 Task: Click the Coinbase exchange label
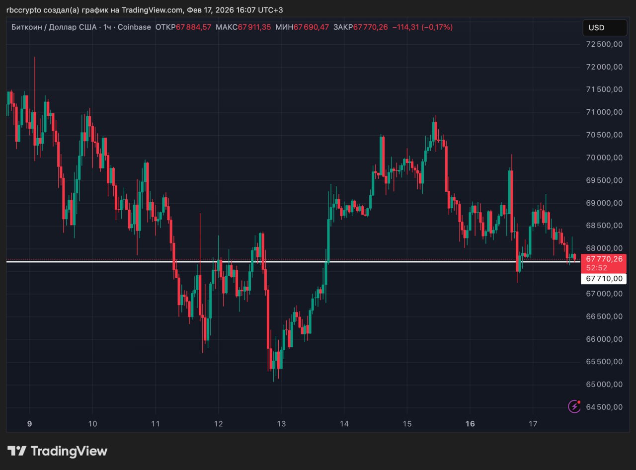click(134, 27)
